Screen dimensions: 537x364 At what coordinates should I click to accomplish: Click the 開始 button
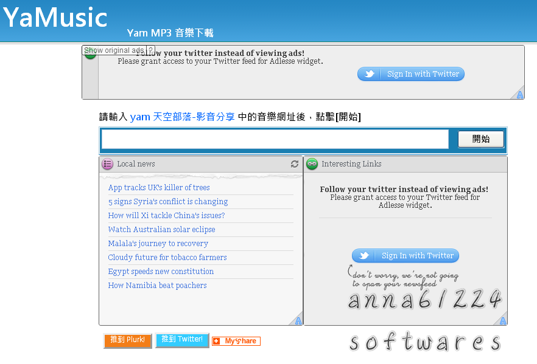point(481,139)
